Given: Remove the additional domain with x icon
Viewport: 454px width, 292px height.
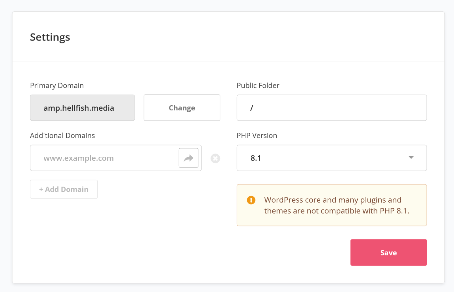Looking at the screenshot, I should click(215, 158).
